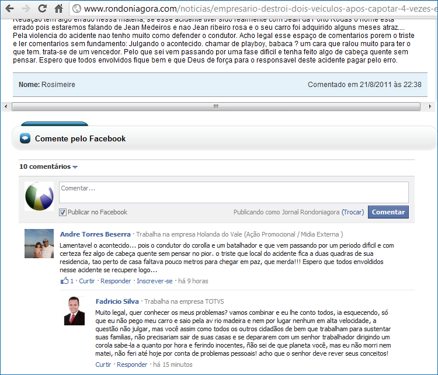Click the browser forward arrow
438x375 pixels.
(x=26, y=9)
